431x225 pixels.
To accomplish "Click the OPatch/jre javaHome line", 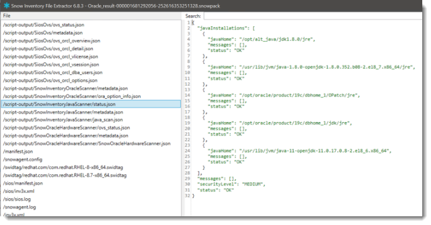I will tap(283, 95).
